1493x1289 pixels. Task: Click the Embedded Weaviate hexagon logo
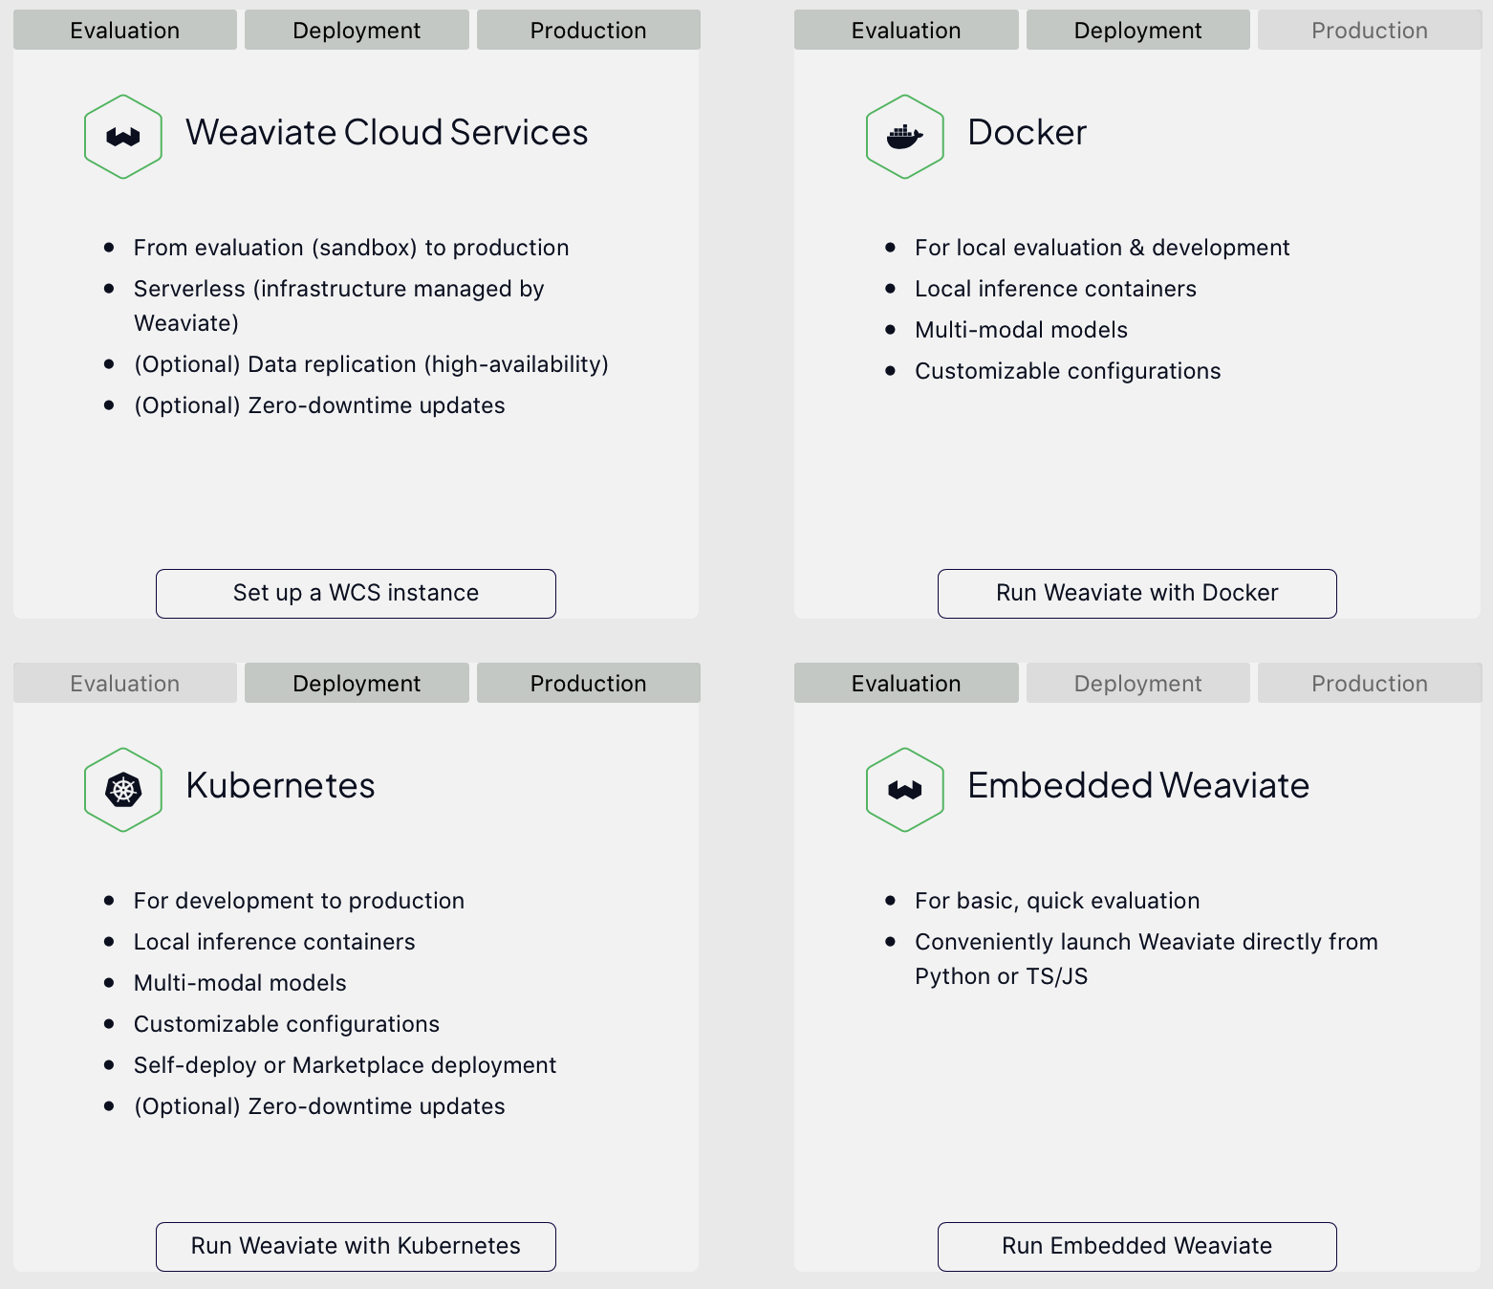(x=905, y=790)
